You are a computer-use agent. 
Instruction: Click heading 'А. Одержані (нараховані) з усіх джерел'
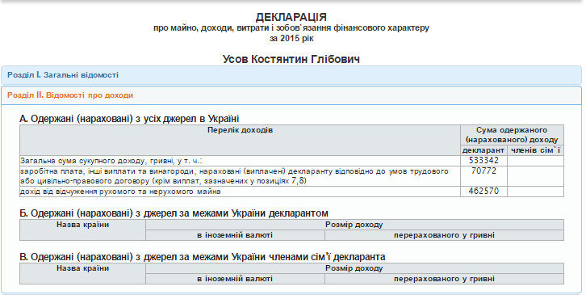tap(129, 119)
